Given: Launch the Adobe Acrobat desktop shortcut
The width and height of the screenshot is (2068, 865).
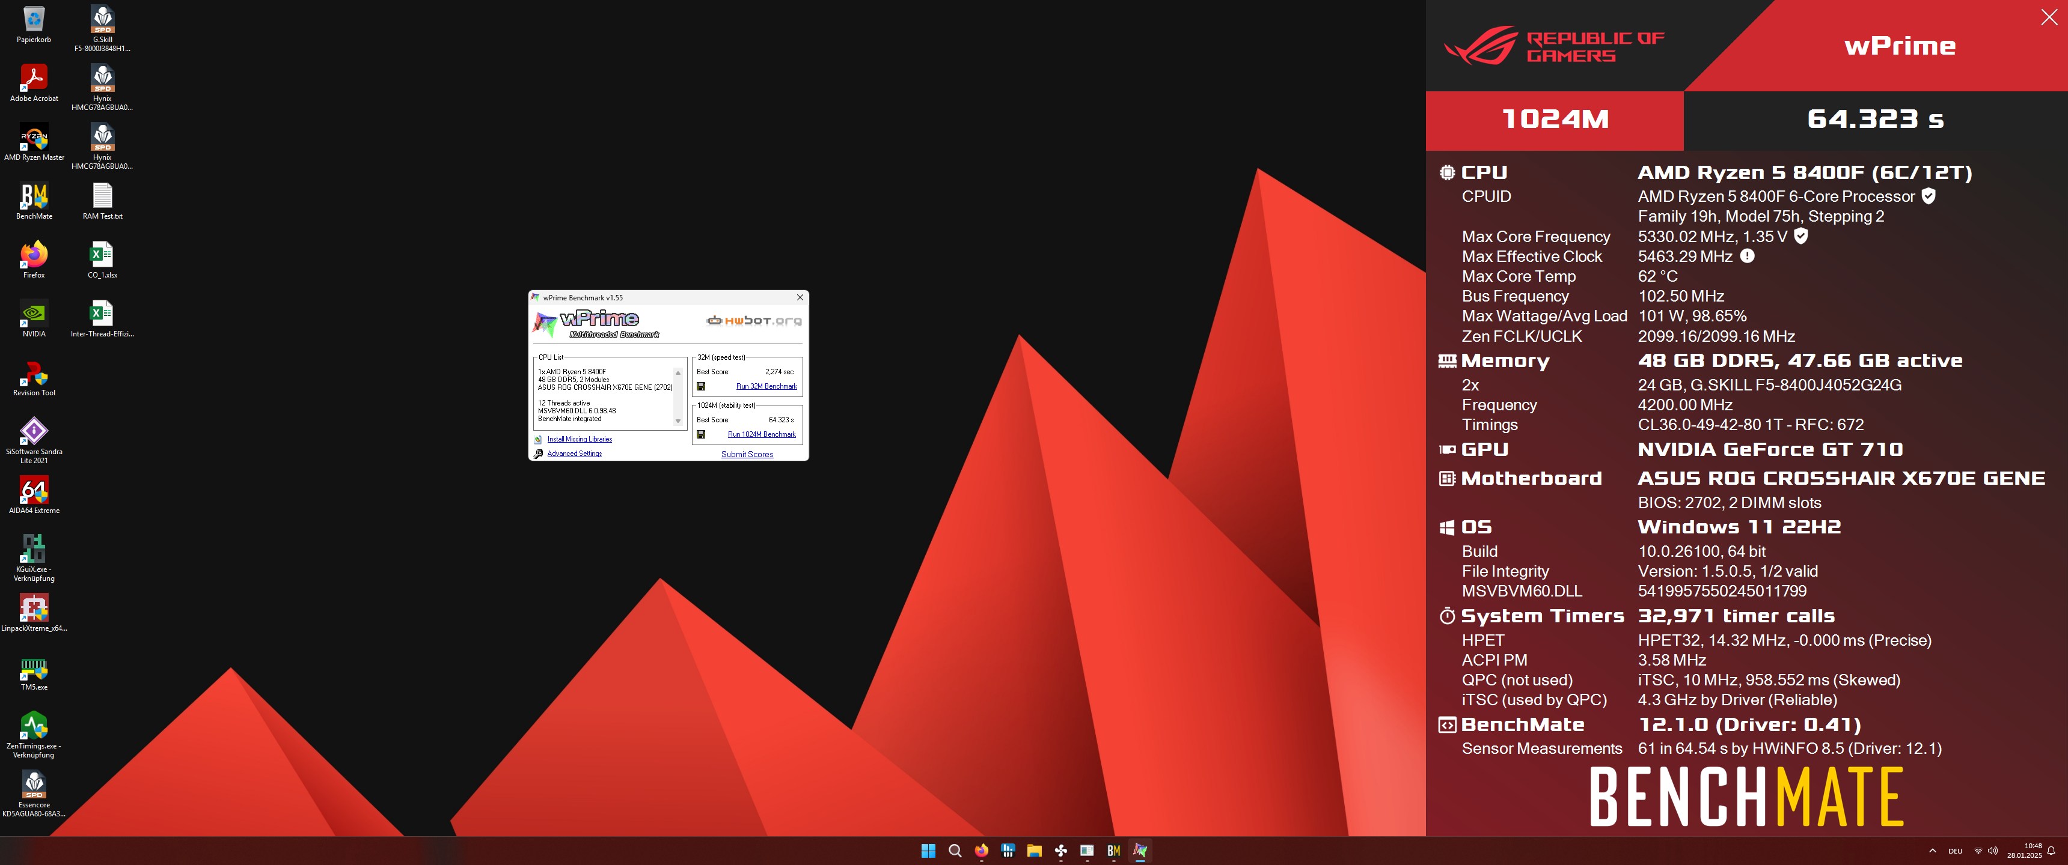Looking at the screenshot, I should pyautogui.click(x=34, y=83).
